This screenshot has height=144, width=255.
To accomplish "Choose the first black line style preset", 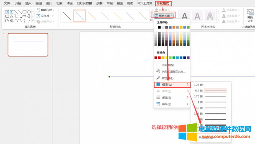I will (x=67, y=16).
